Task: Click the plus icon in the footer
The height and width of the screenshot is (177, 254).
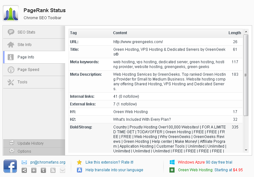Action: (x=34, y=170)
